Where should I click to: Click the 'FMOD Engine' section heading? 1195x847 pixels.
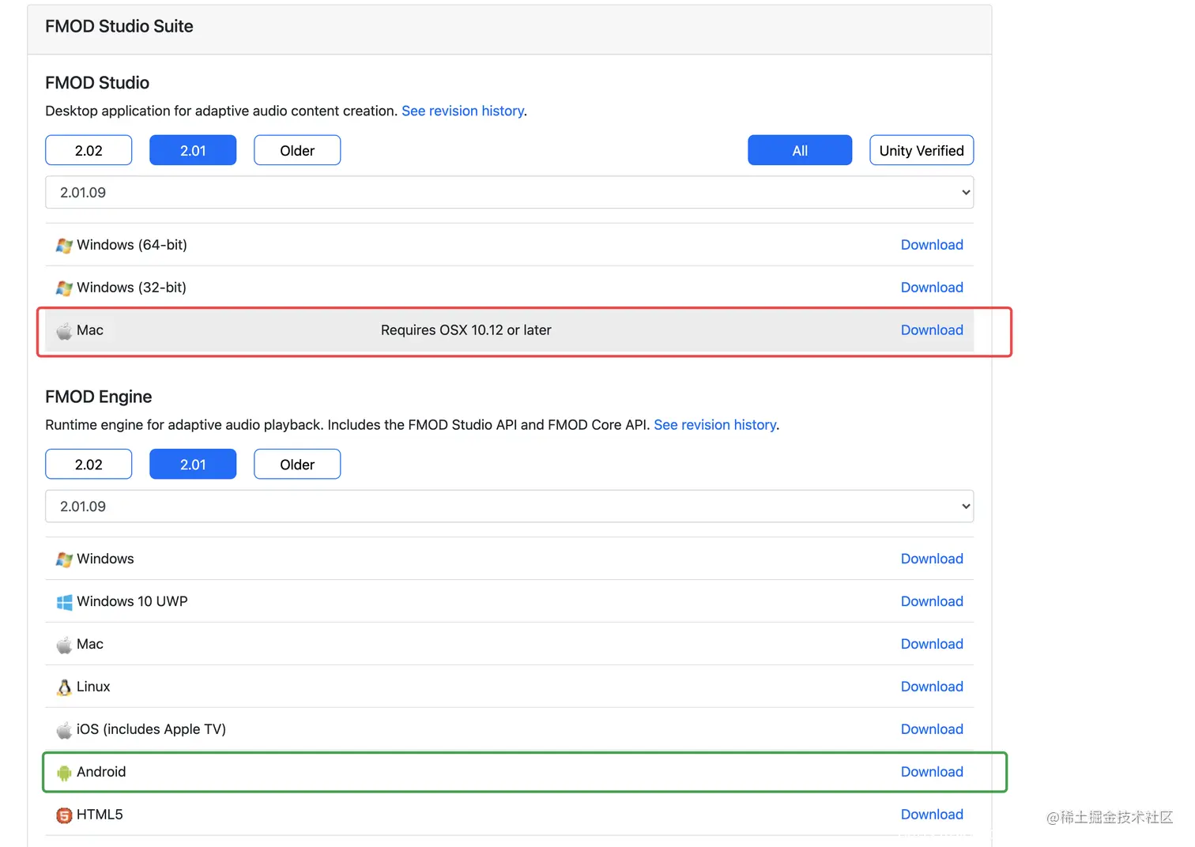[x=99, y=397]
